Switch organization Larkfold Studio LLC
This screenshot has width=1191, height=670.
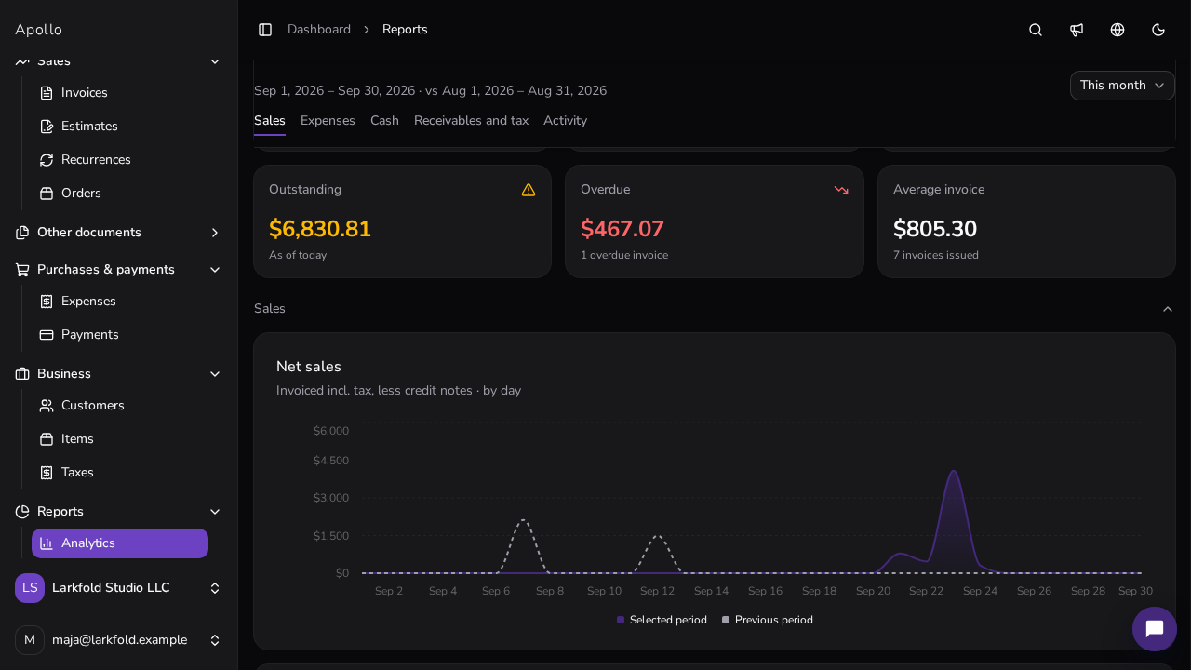119,588
